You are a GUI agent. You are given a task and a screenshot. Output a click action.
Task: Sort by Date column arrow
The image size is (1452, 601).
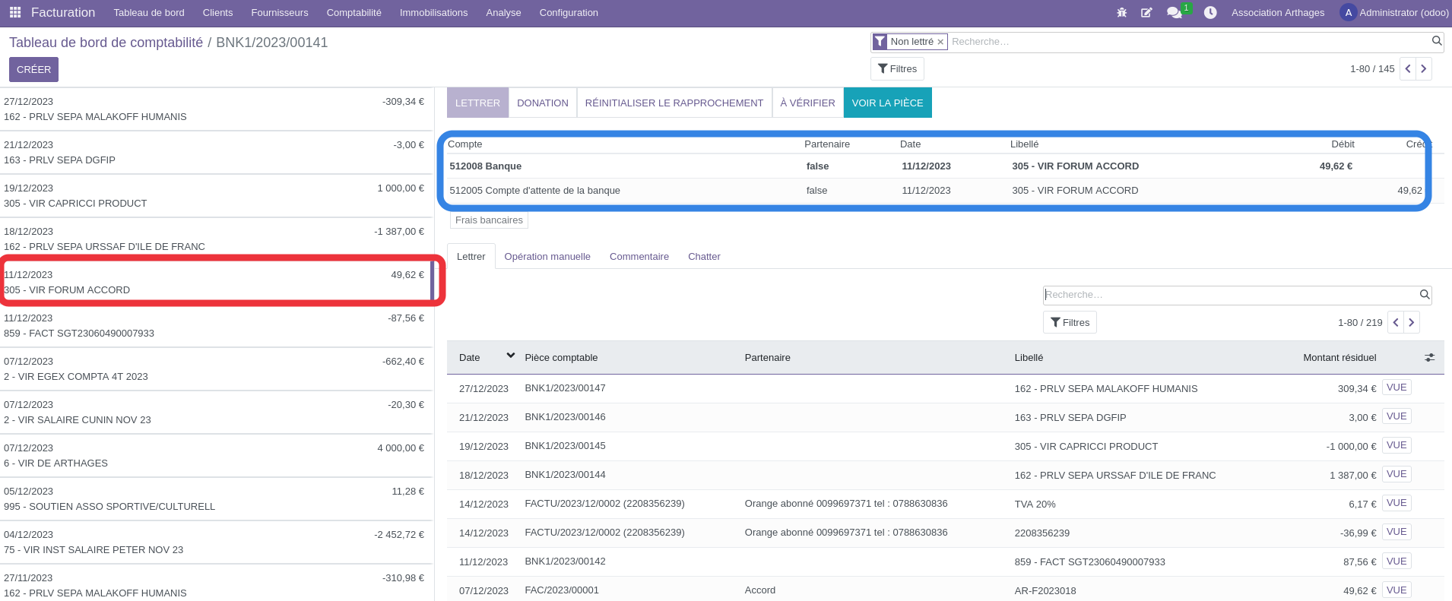pos(511,356)
